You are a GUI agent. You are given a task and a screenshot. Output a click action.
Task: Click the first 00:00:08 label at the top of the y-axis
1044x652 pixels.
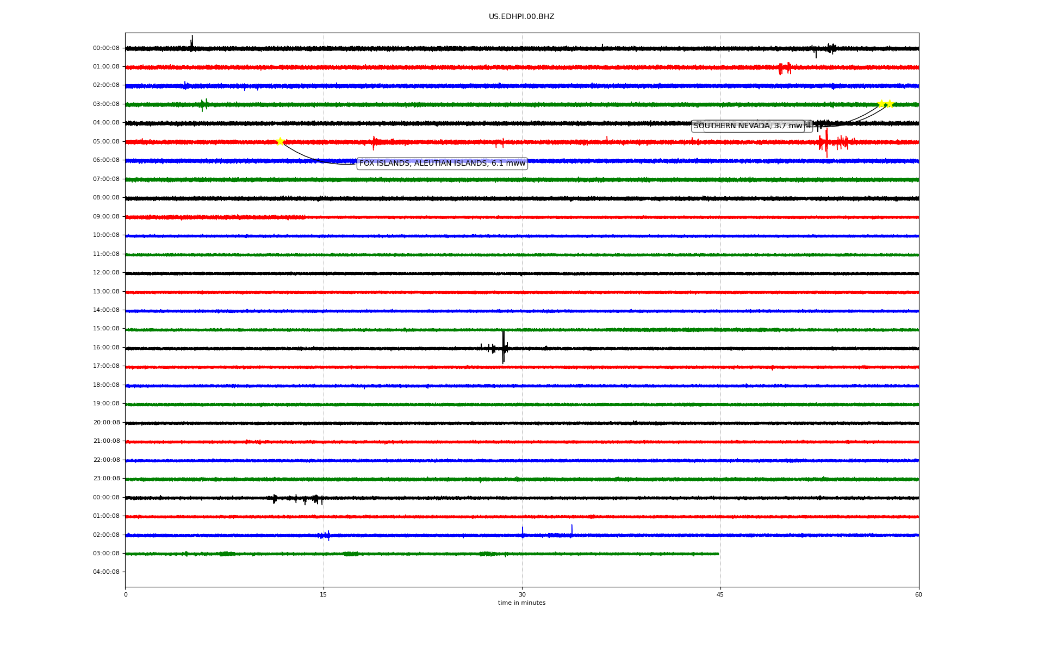106,48
